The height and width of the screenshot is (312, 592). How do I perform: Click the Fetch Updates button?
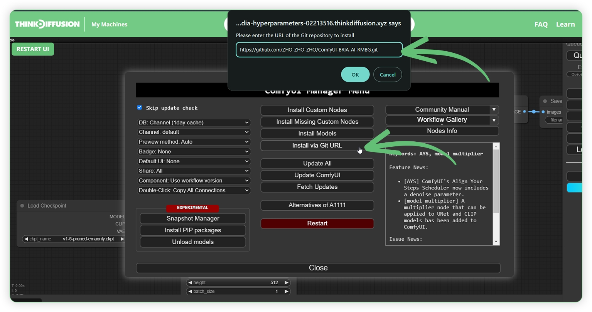tap(317, 187)
